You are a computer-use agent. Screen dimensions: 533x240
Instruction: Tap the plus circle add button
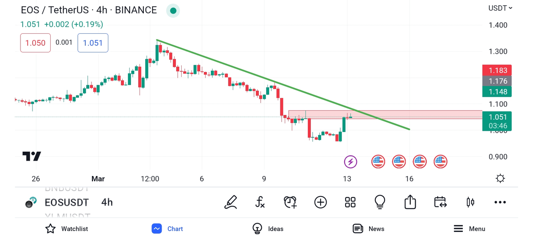(320, 202)
